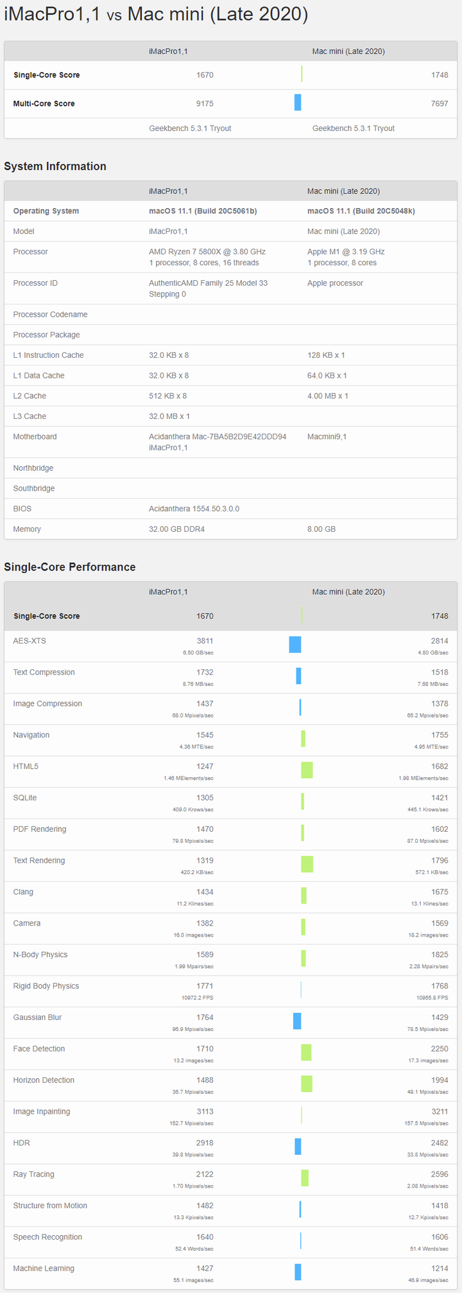Click the Acidanthera BIOS version value

[194, 509]
